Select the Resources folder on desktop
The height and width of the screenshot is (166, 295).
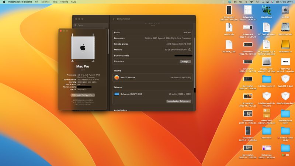pos(266,131)
